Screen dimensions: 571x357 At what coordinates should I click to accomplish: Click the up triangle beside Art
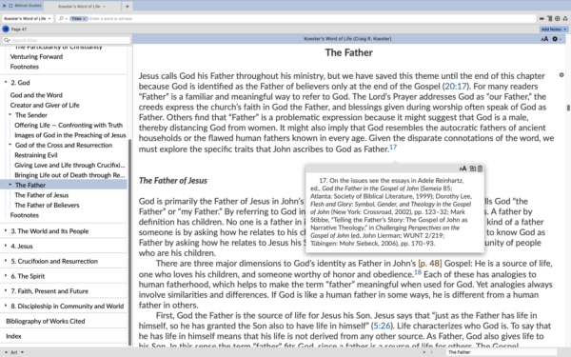click(6, 352)
